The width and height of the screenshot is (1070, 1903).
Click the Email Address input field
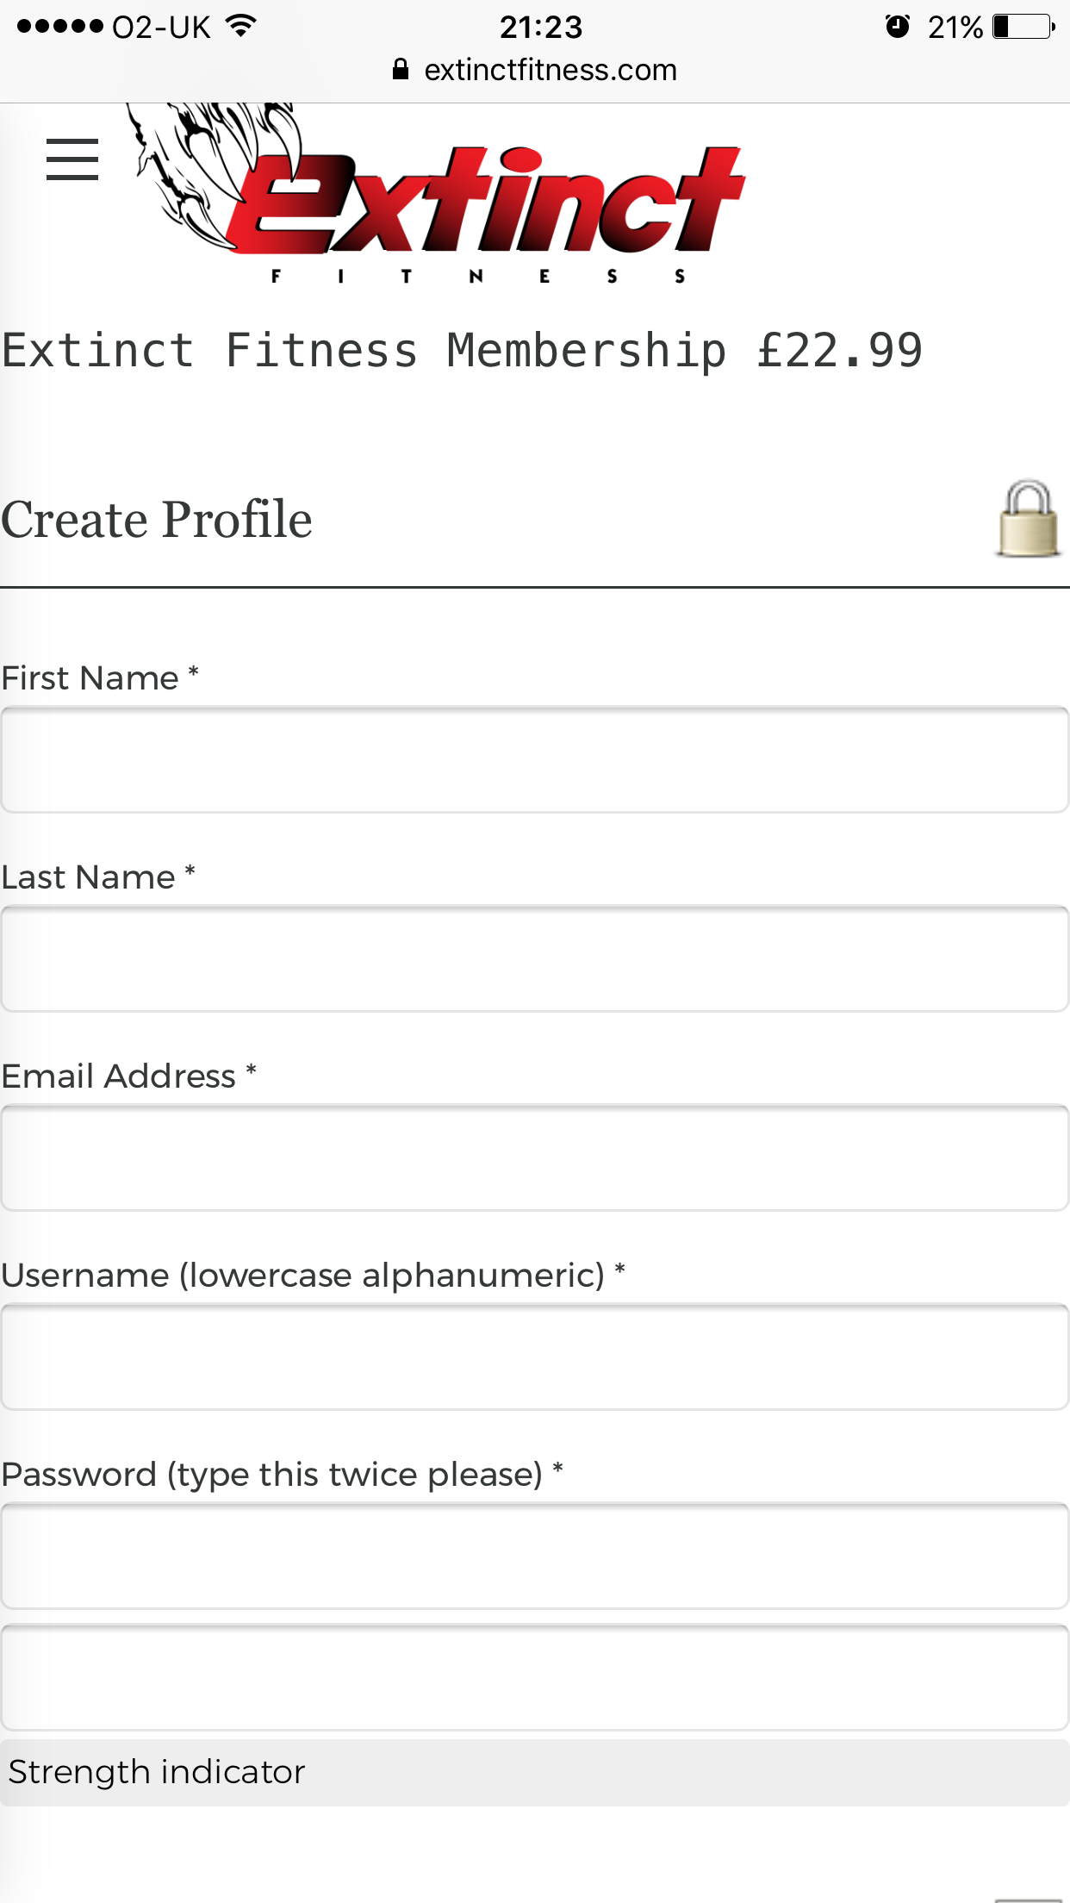tap(535, 1157)
